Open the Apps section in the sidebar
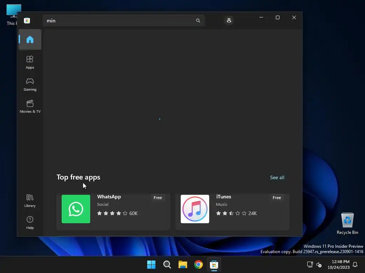365x273 pixels. click(x=30, y=62)
